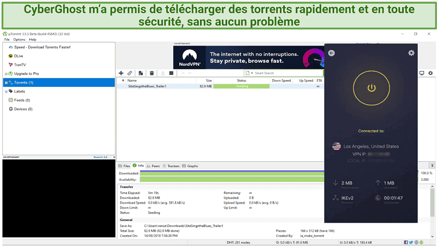Open CyberGhost settings gear

click(411, 53)
